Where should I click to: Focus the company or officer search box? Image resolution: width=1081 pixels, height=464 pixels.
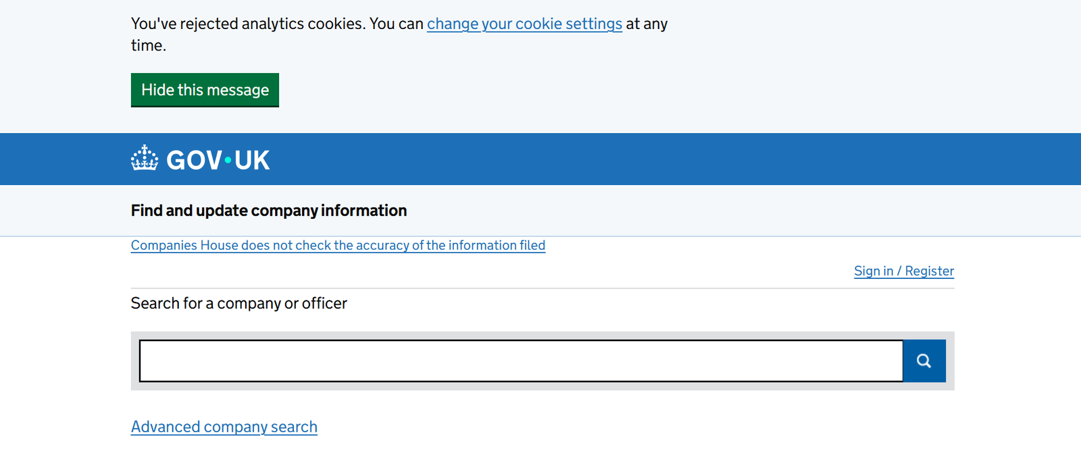[521, 361]
